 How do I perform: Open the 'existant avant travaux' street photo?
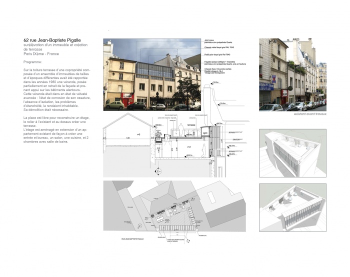[292, 74]
